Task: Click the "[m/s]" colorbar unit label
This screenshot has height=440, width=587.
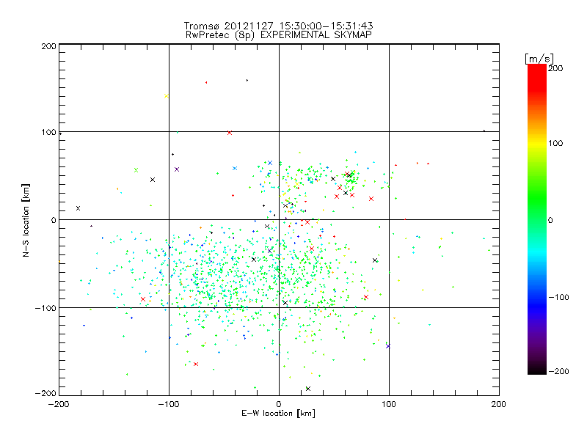Action: coord(539,59)
